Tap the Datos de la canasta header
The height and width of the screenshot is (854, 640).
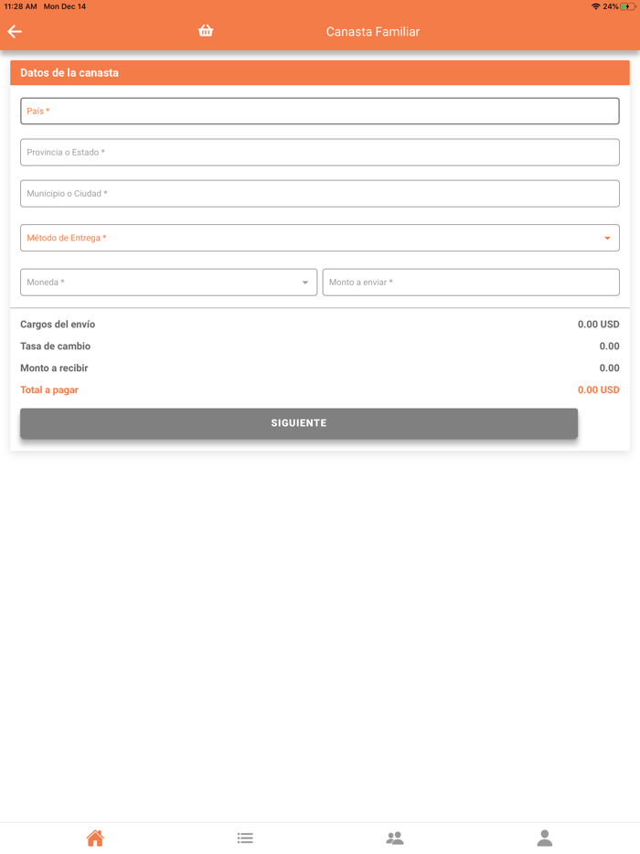pos(69,73)
